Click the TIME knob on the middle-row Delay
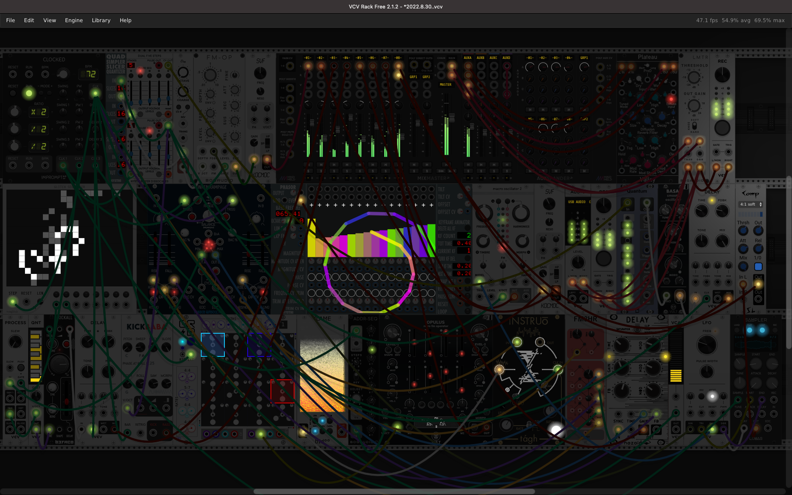The height and width of the screenshot is (495, 792). (x=701, y=211)
